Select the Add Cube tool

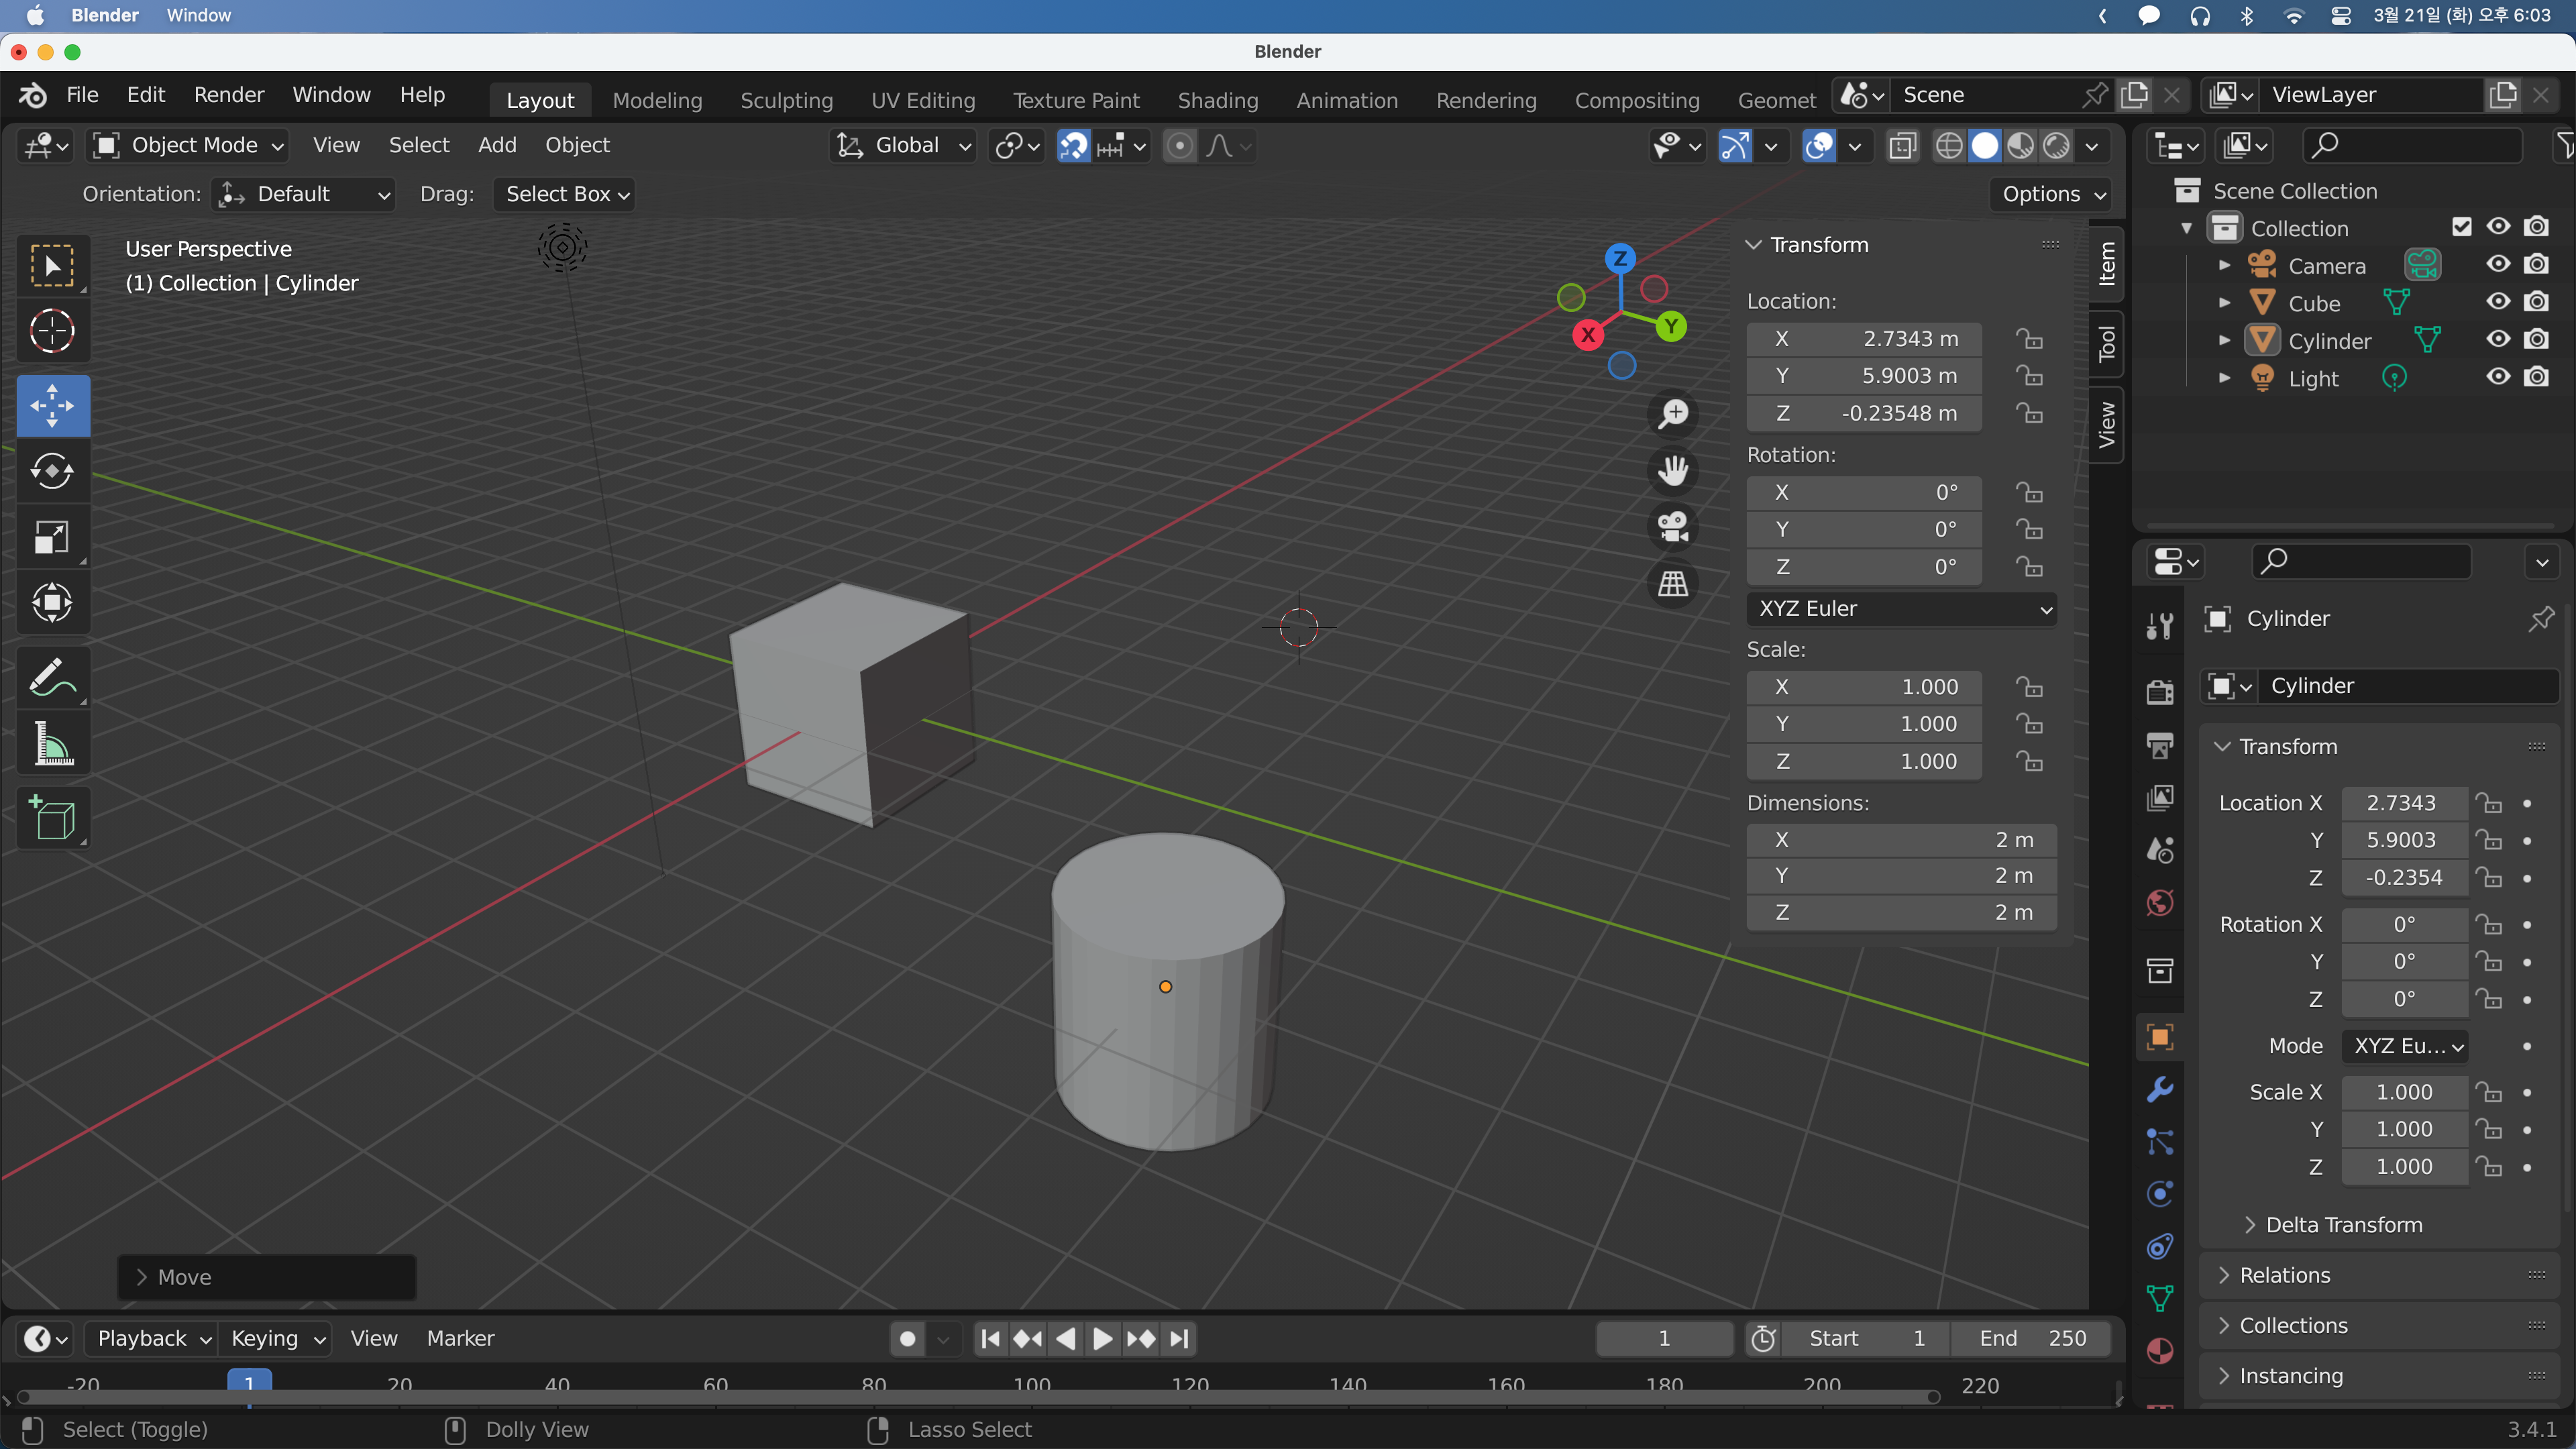(x=52, y=818)
